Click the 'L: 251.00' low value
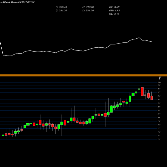 click(88, 11)
